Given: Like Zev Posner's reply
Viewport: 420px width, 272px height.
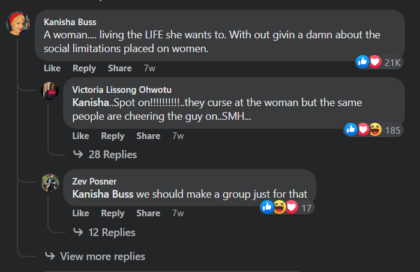Looking at the screenshot, I should (x=80, y=213).
